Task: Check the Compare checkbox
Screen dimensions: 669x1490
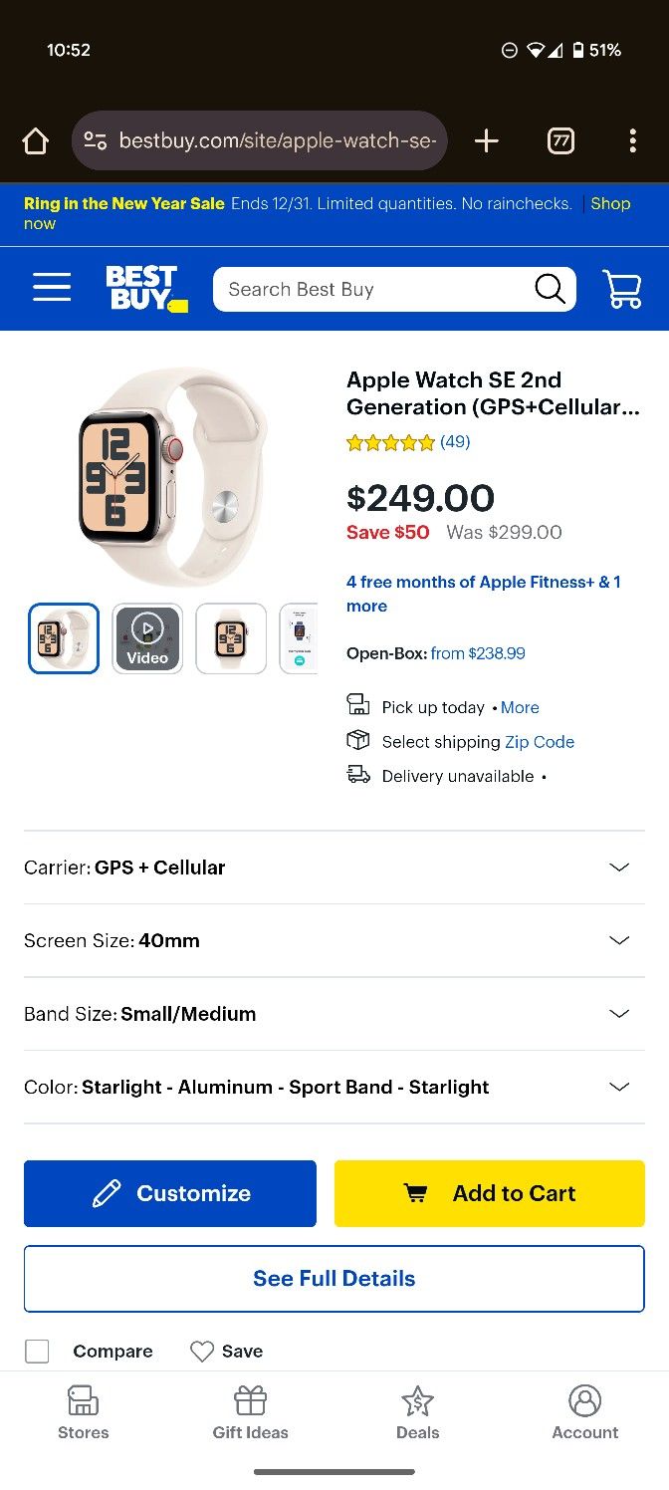Action: click(x=37, y=1351)
